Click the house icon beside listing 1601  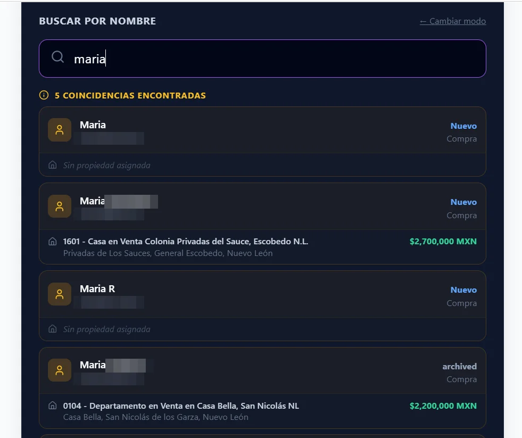point(53,241)
